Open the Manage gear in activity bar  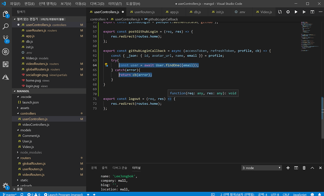pos(6,185)
